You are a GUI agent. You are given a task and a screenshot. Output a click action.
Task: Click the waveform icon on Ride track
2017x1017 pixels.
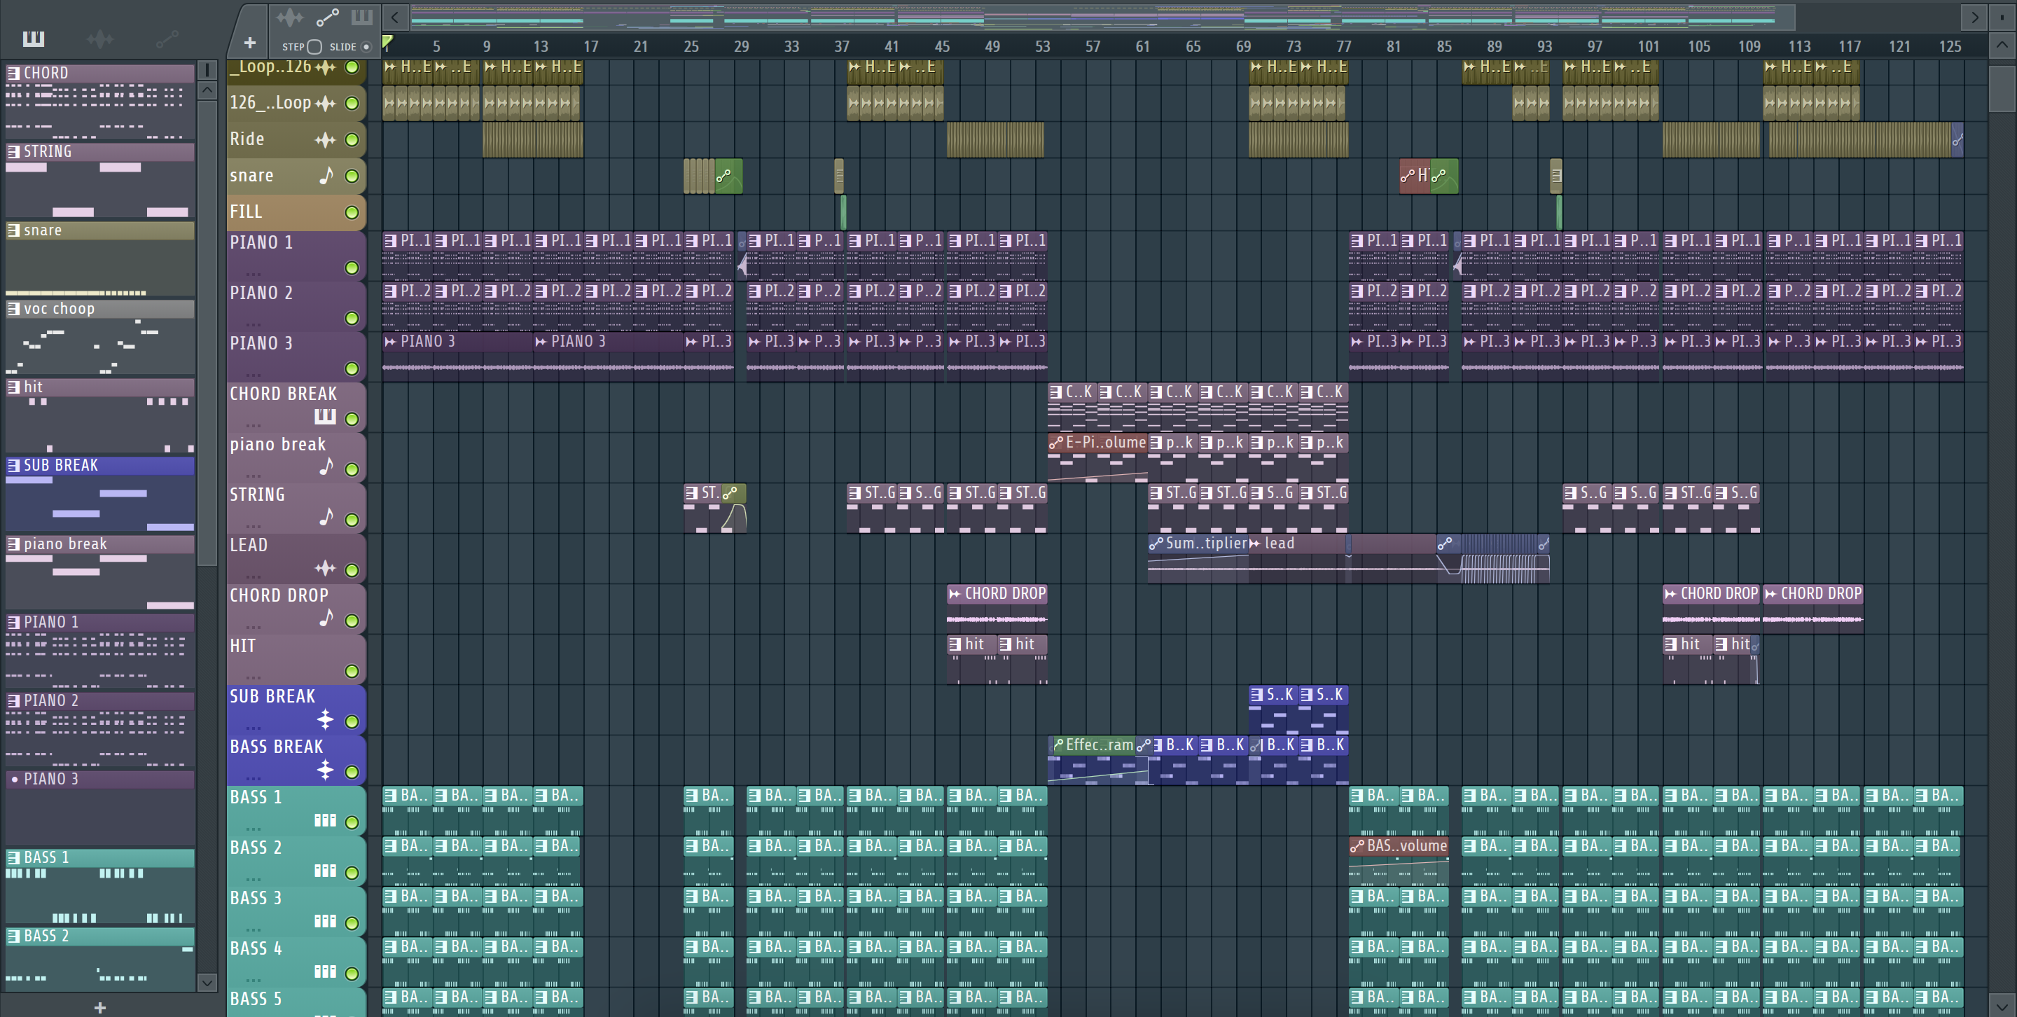pos(325,140)
